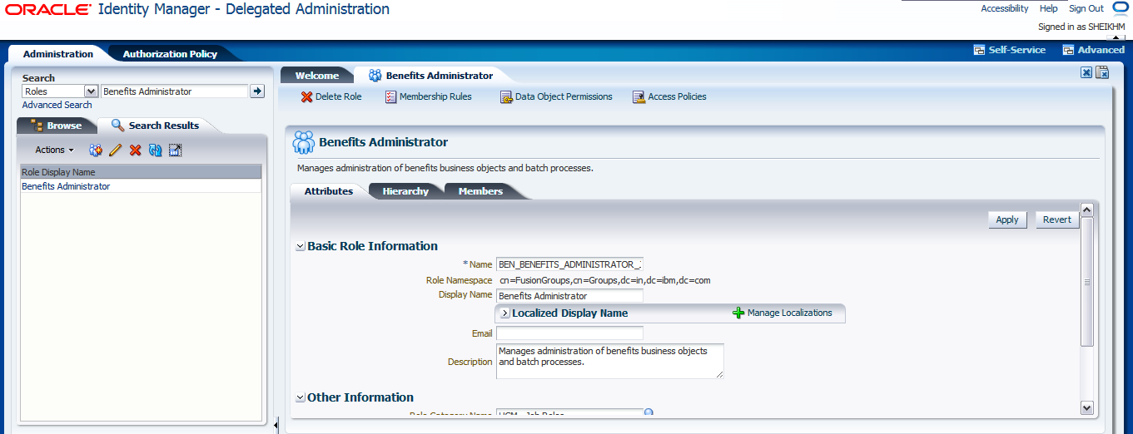Screen dimensions: 1133x434
Task: Click the Apply button
Action: click(x=1007, y=219)
